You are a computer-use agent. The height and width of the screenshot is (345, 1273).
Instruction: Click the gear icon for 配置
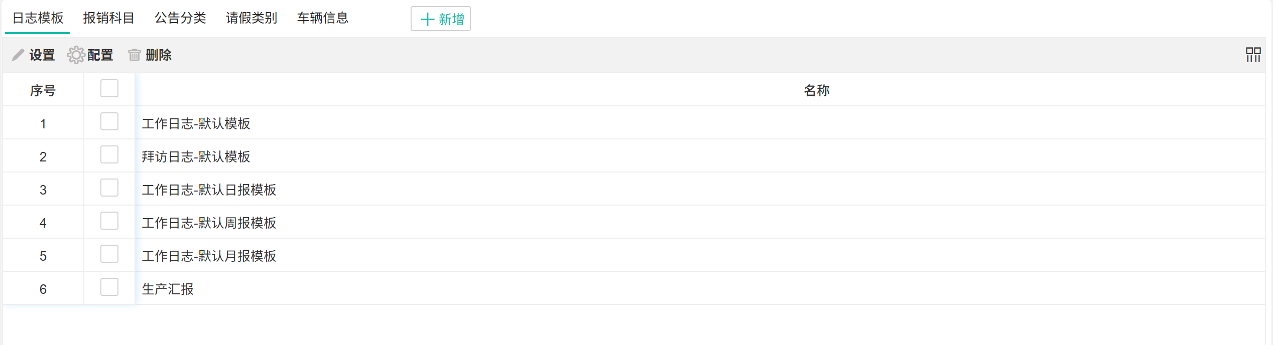click(76, 55)
